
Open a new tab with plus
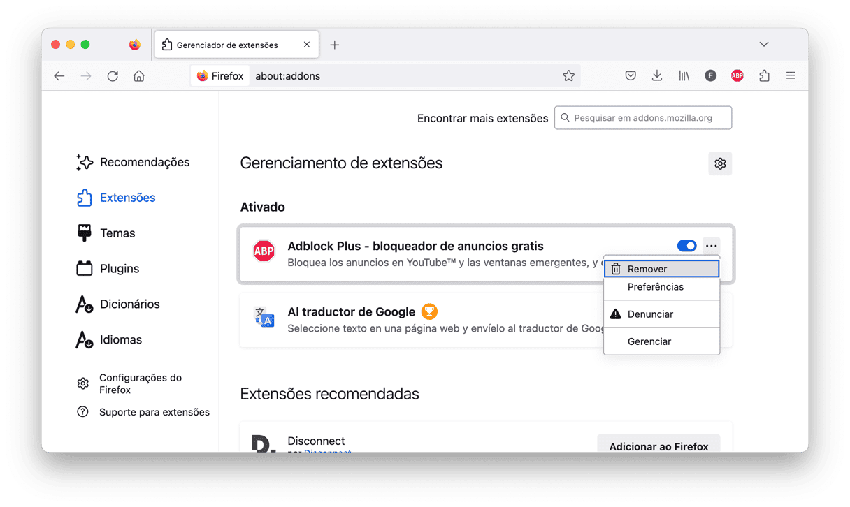[335, 45]
